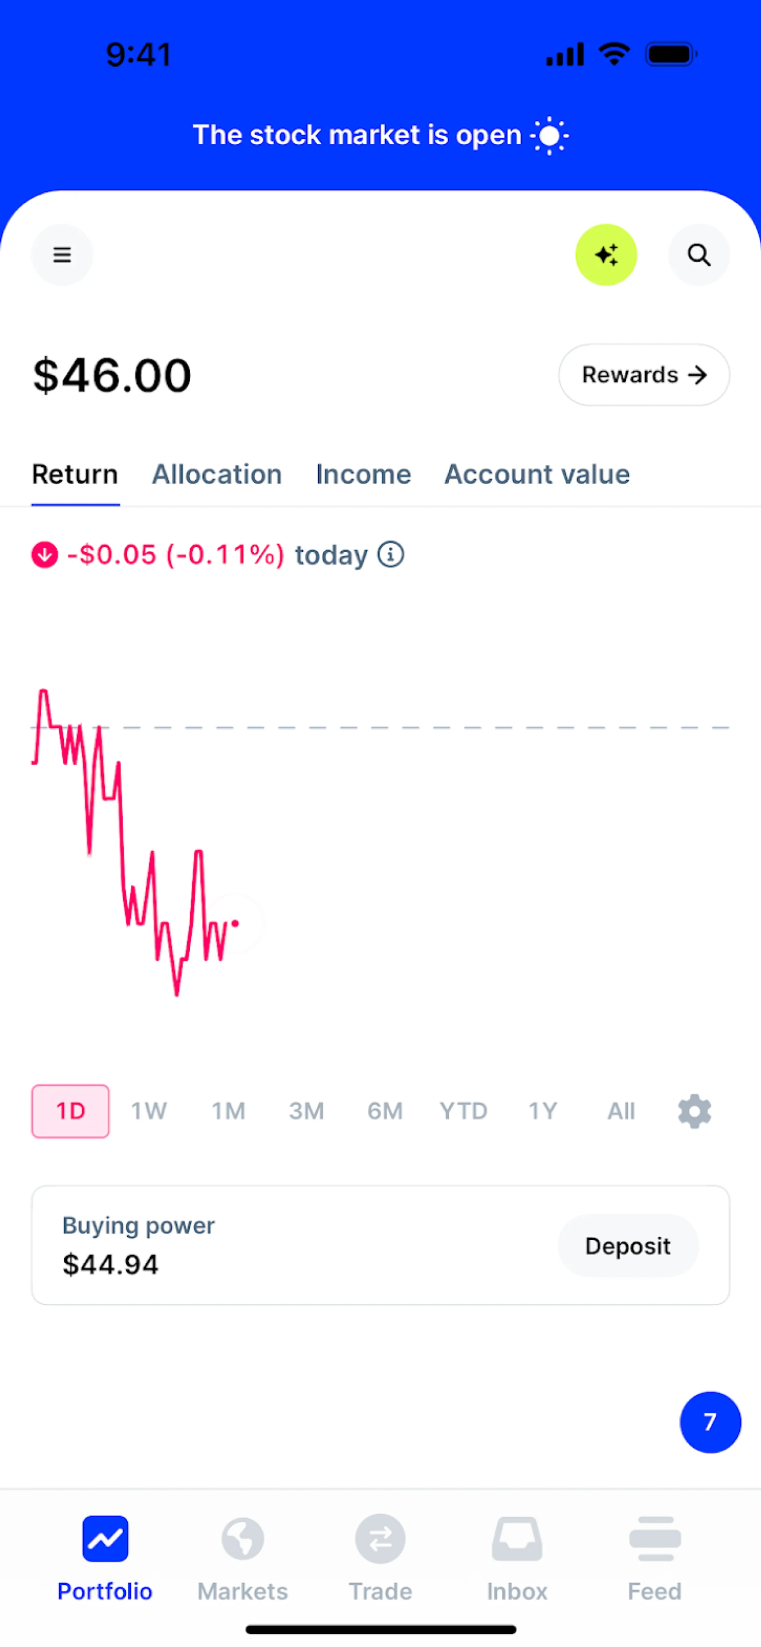Screen dimensions: 761x1647
Task: Tap the current point on the return chart
Action: [235, 923]
